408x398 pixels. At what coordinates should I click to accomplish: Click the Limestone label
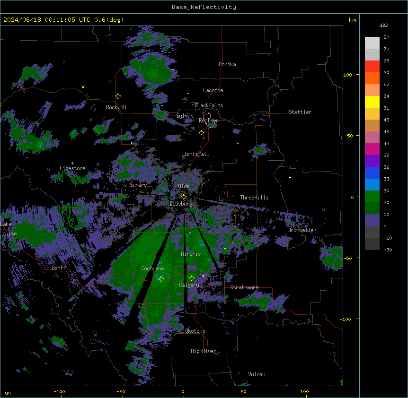[72, 168]
